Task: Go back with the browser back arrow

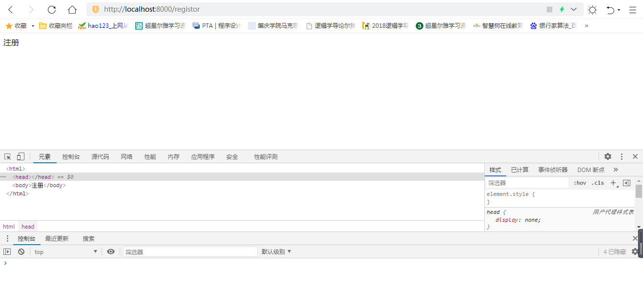Action: click(x=11, y=9)
